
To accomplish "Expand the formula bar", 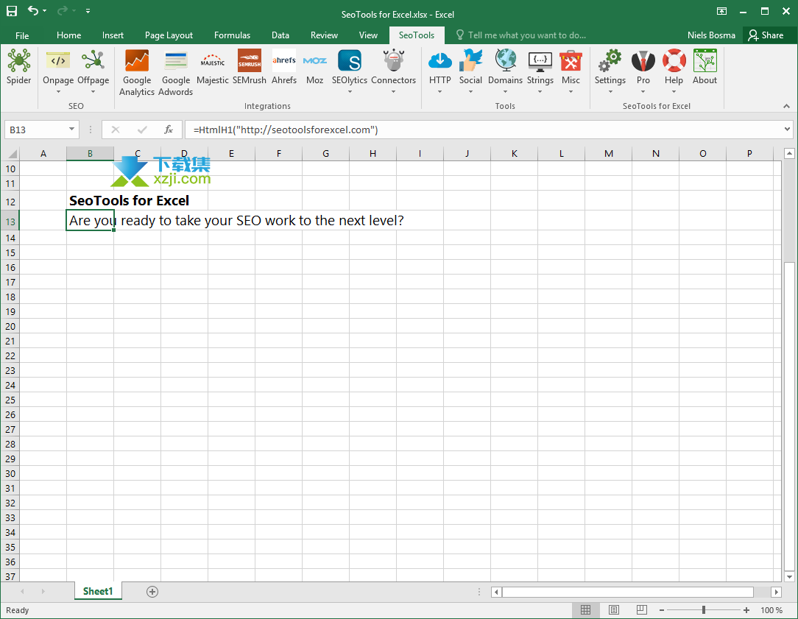I will [x=787, y=130].
